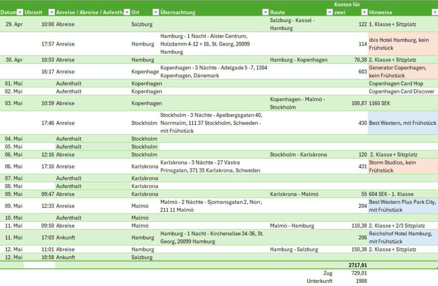Select the Generator Copenhagen note cell
This screenshot has width=438, height=286.
403,71
